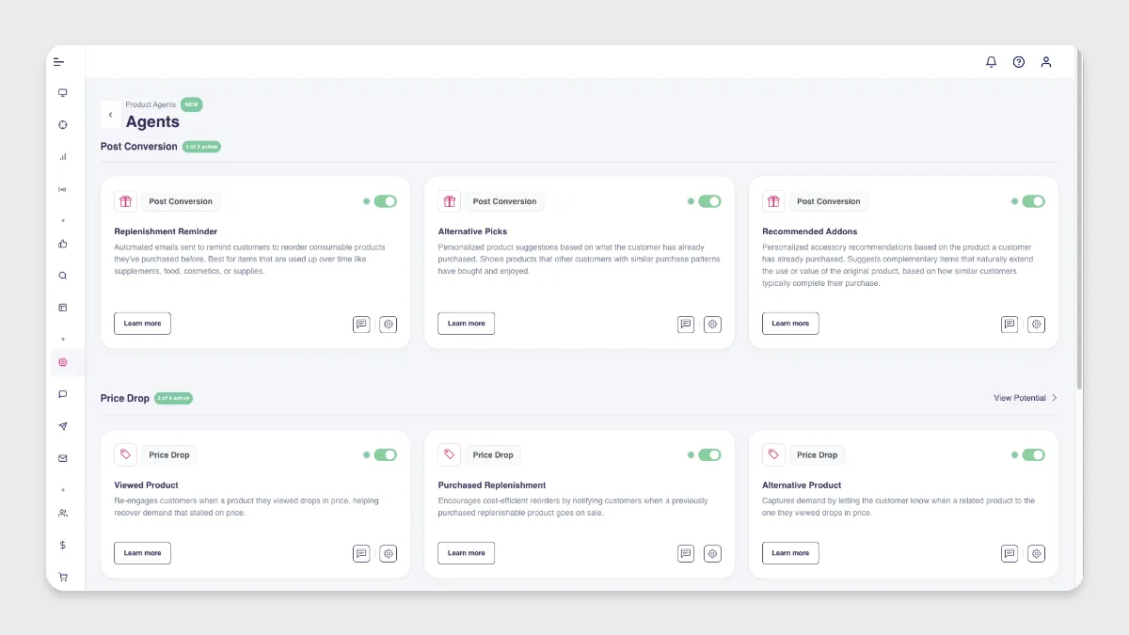Click the Price Drop tag on Purchased Replenishment
Screen dimensions: 1129x635
(x=493, y=454)
